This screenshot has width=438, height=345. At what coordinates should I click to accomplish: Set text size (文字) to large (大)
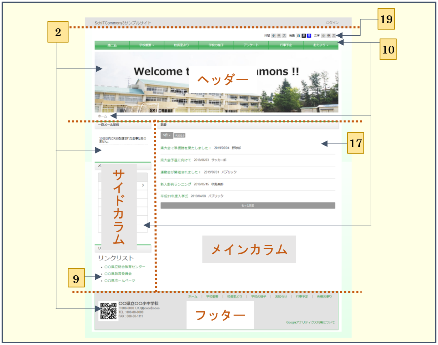pos(334,36)
